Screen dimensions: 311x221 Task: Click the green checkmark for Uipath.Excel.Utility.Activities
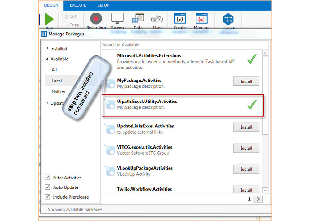click(252, 104)
